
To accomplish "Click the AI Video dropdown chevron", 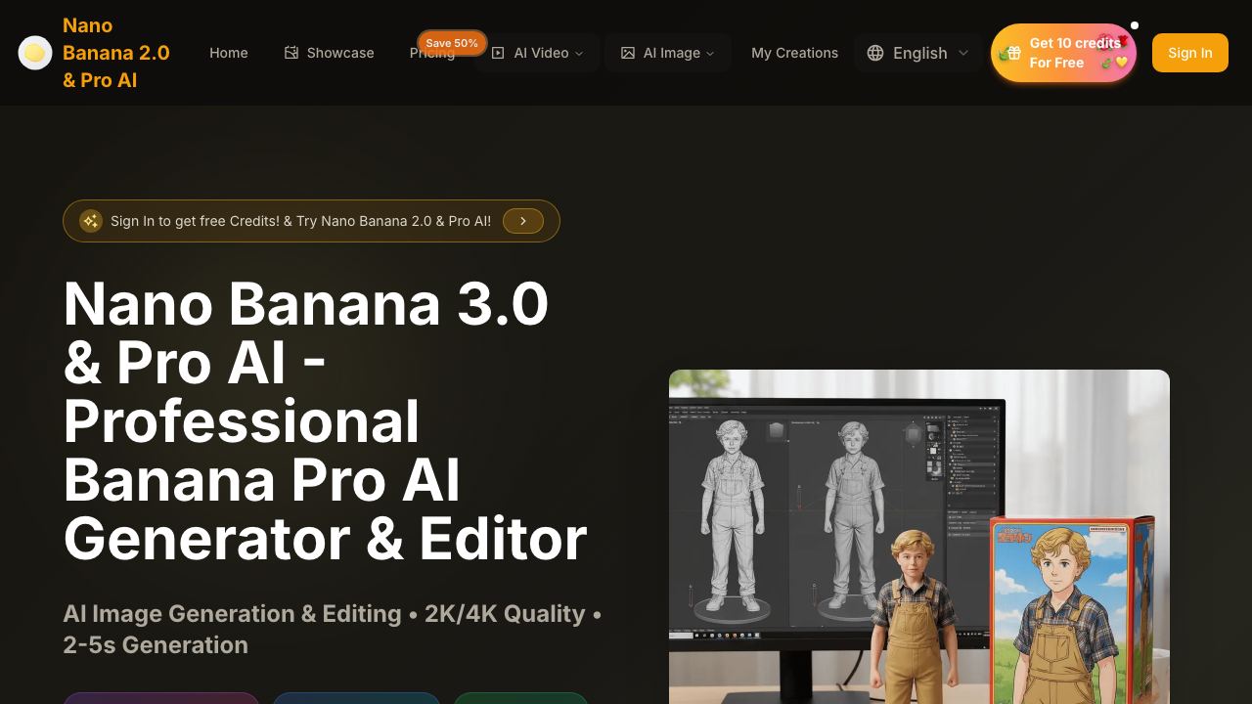I will coord(579,53).
